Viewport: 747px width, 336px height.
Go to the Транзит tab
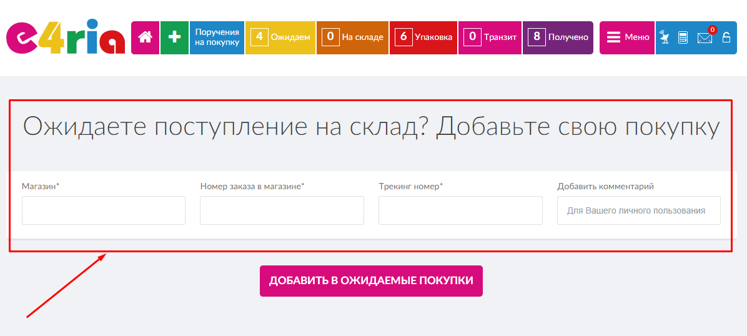click(x=490, y=37)
